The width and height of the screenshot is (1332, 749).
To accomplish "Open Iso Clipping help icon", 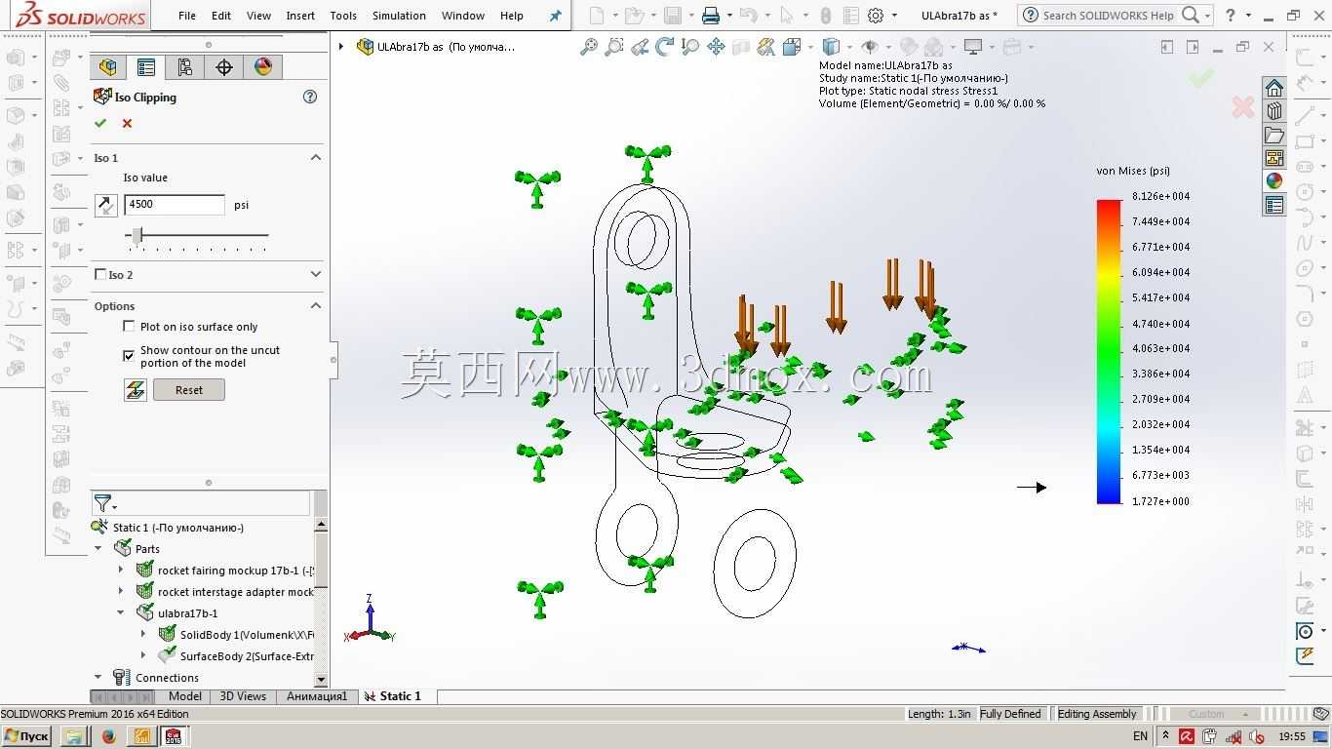I will tap(310, 97).
